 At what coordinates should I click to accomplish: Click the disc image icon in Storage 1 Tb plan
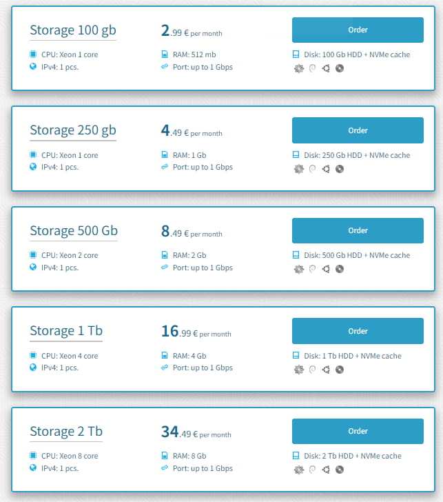point(340,370)
